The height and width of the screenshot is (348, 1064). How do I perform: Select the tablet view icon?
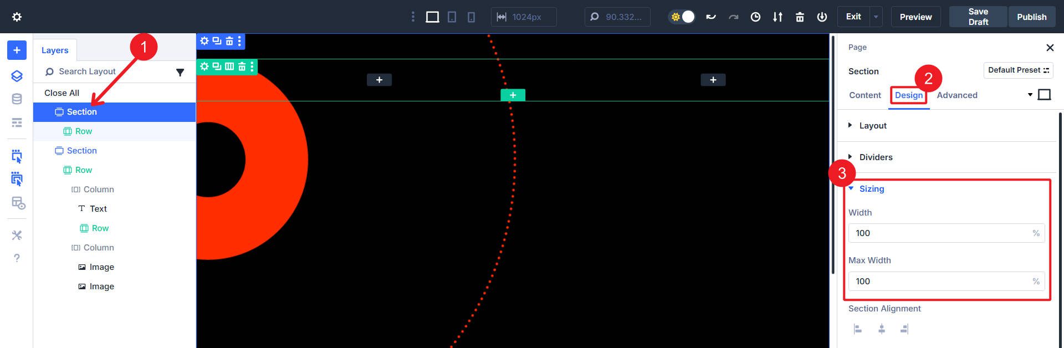coord(452,17)
